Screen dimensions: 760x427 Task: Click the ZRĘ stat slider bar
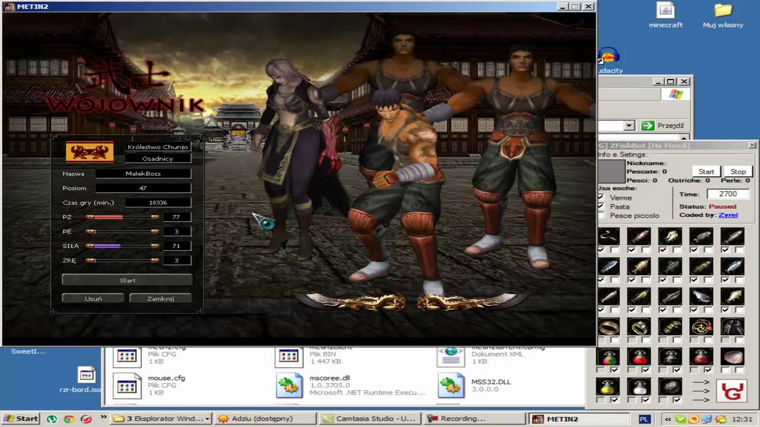pos(122,260)
